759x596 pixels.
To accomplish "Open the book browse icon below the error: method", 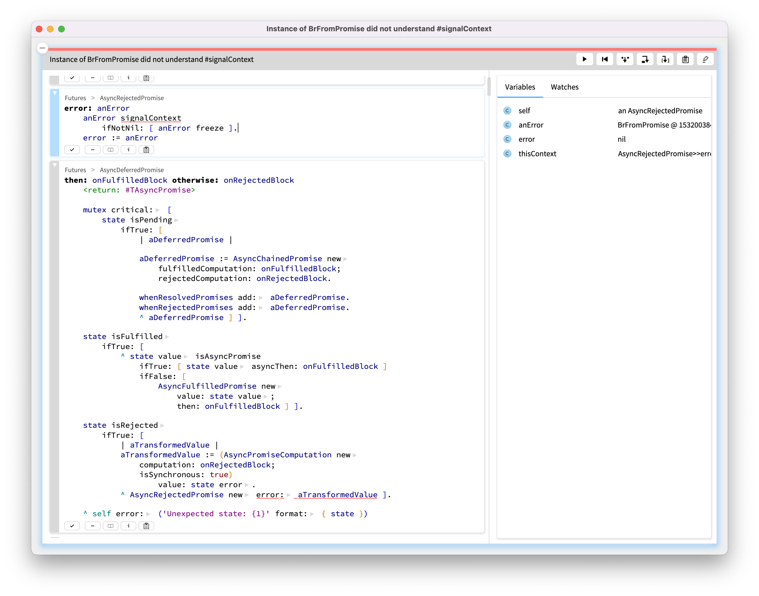I will pos(110,149).
